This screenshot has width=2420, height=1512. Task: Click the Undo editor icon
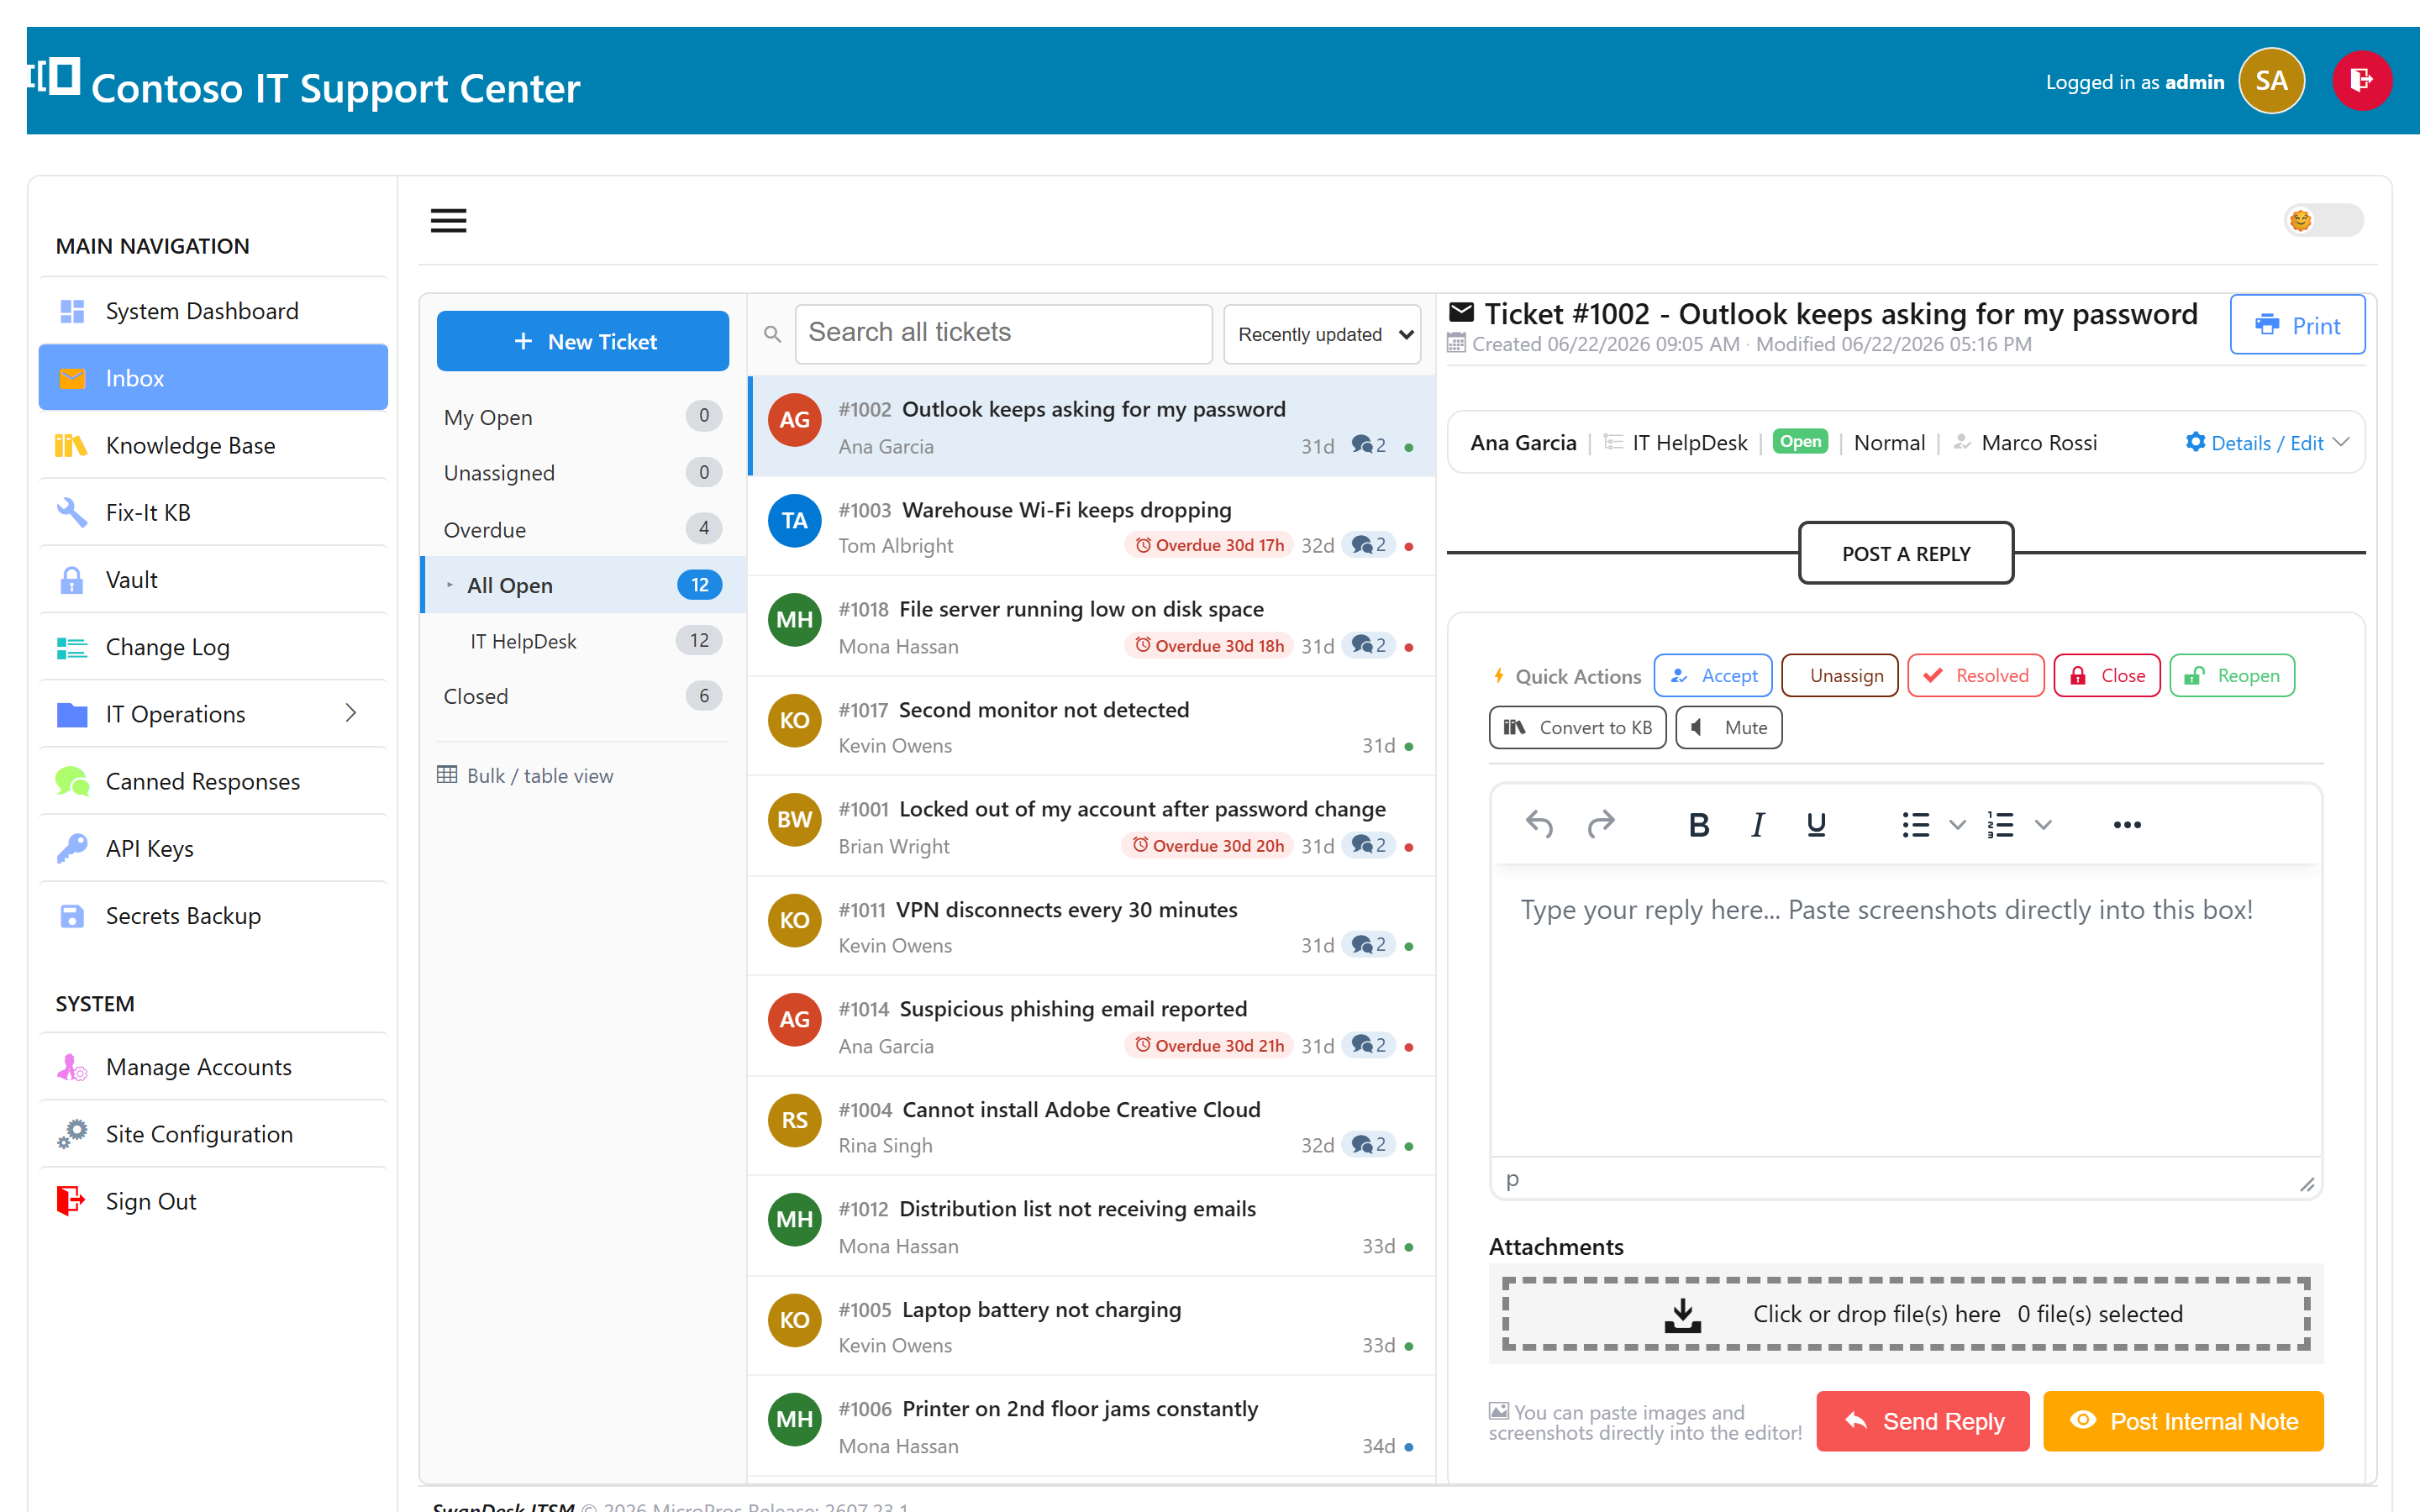[1539, 824]
